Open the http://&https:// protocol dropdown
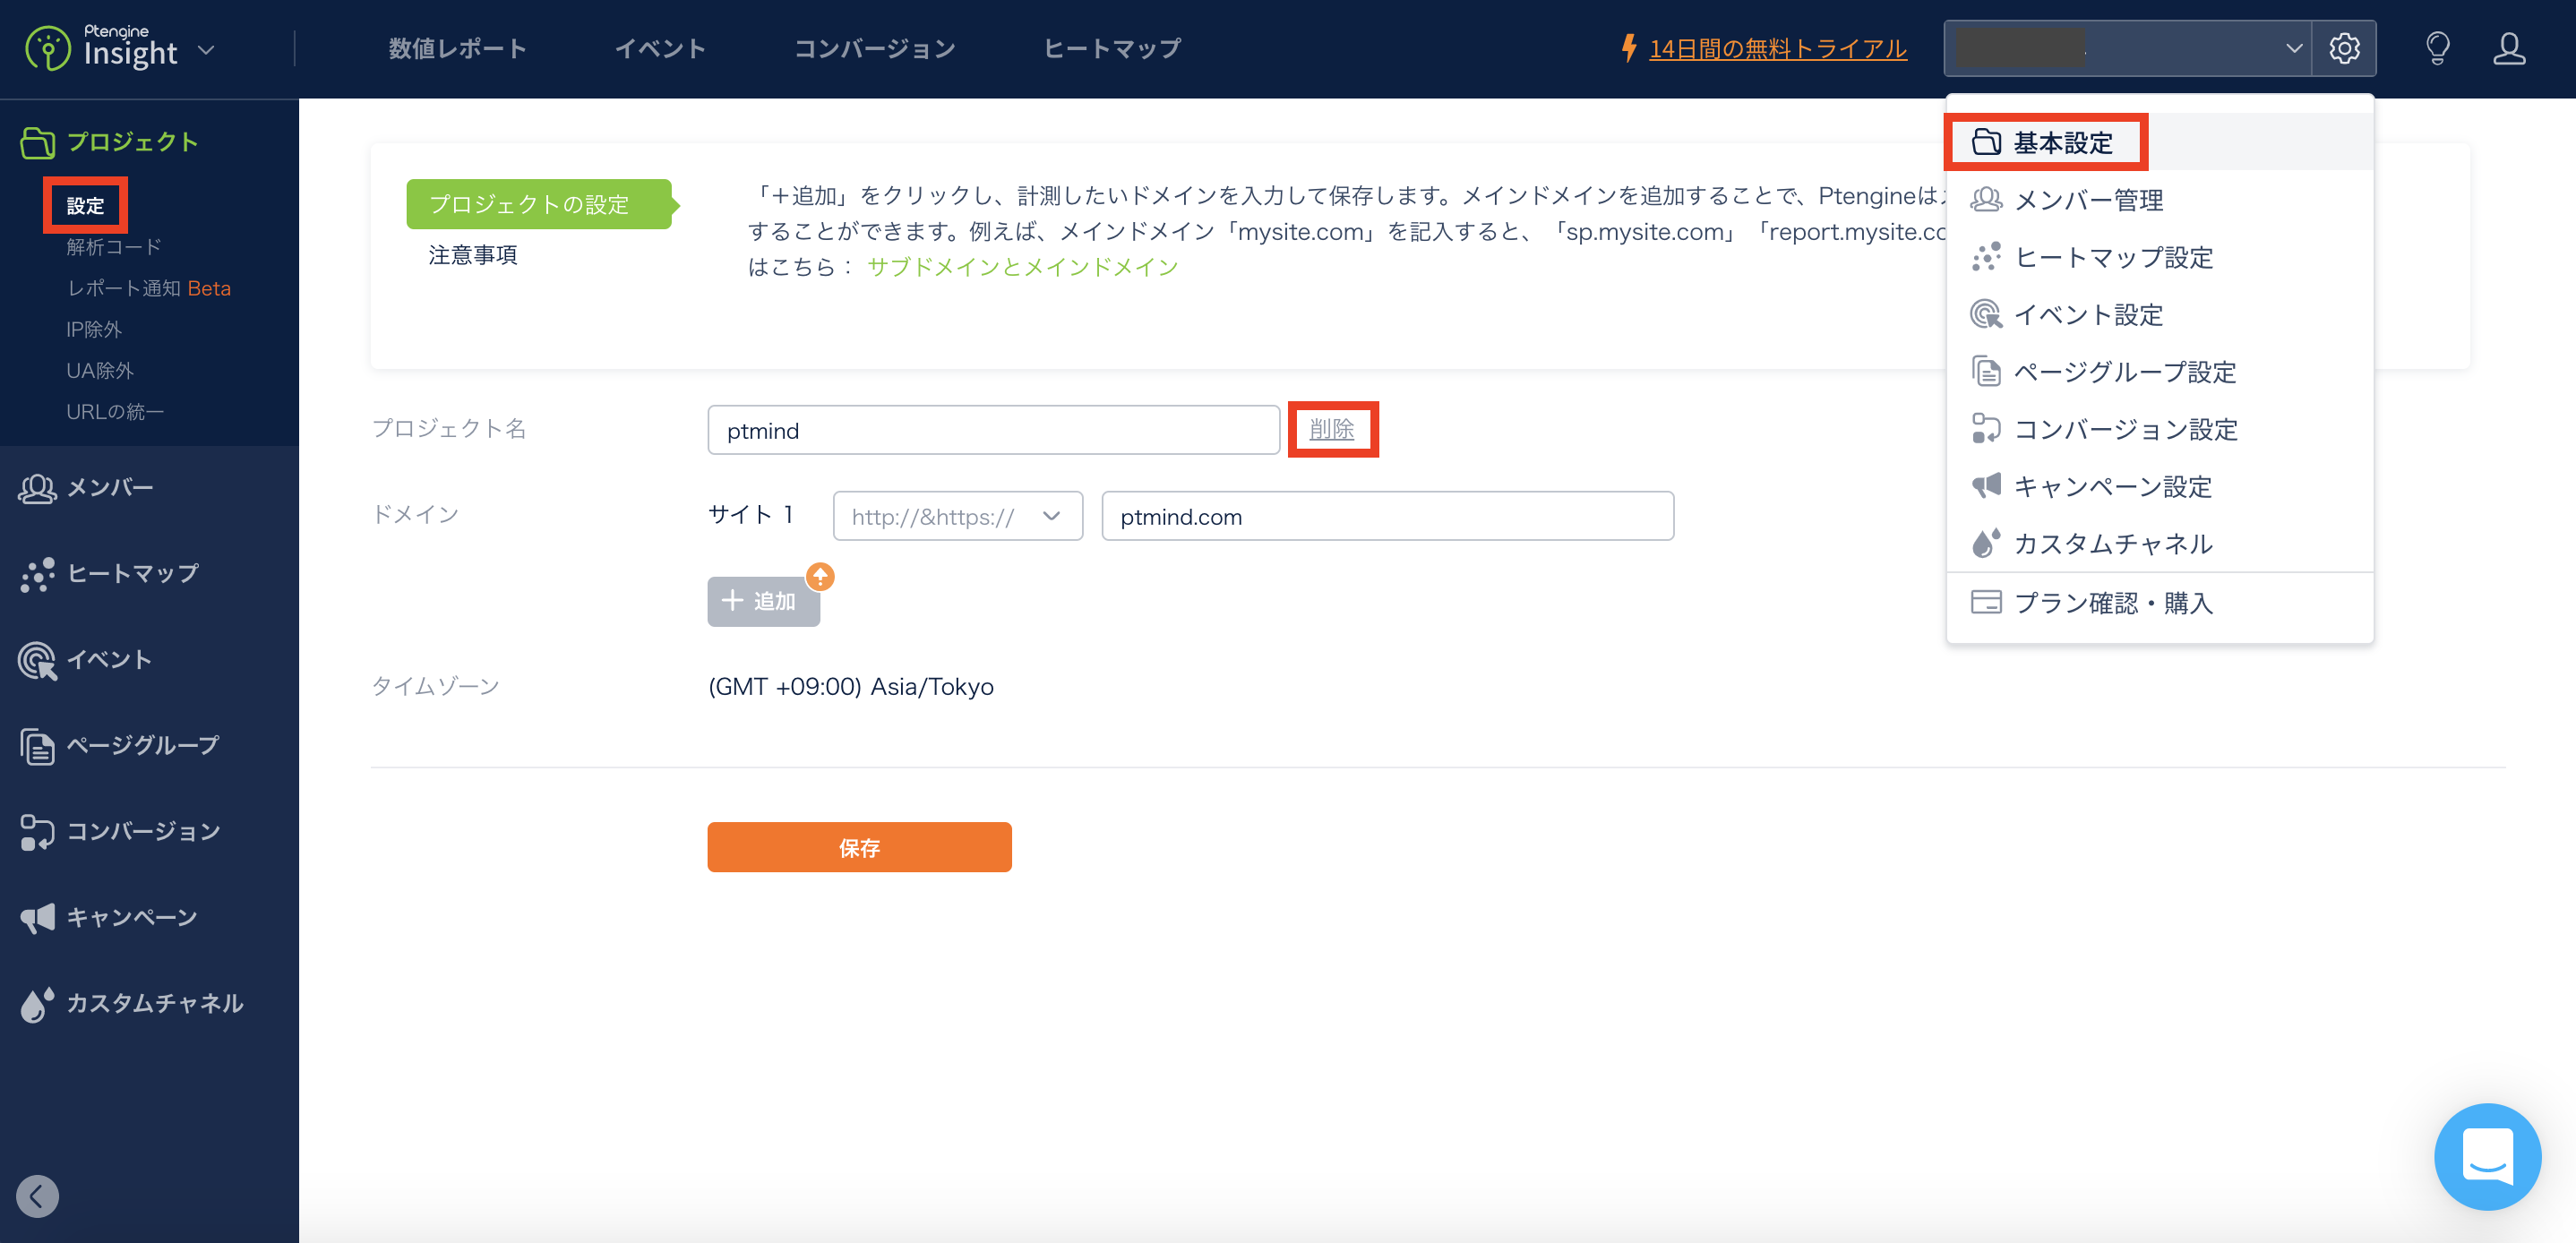Screen dimensions: 2576x1243 pyautogui.click(x=958, y=516)
